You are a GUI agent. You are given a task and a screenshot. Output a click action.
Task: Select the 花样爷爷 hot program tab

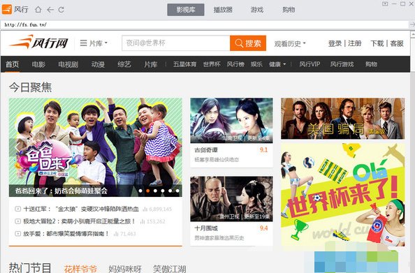point(80,269)
